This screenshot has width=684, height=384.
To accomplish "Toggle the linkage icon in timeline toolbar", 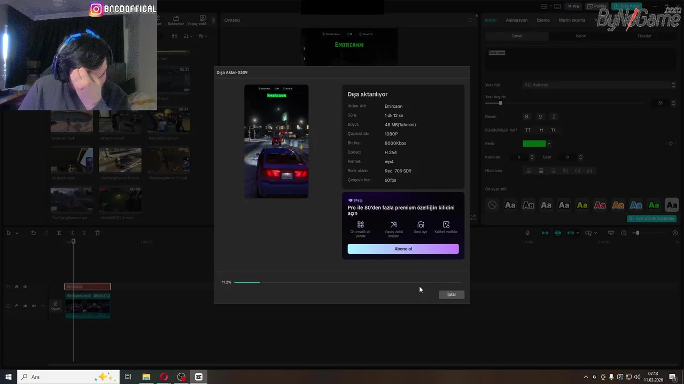I will point(571,233).
